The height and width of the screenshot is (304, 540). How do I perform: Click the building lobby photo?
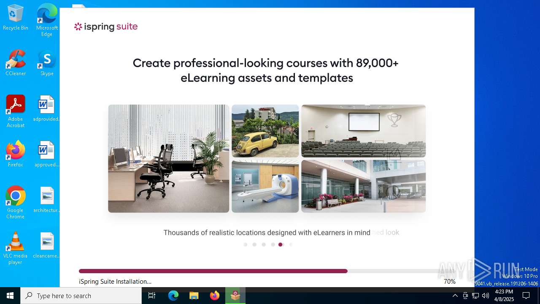[364, 186]
